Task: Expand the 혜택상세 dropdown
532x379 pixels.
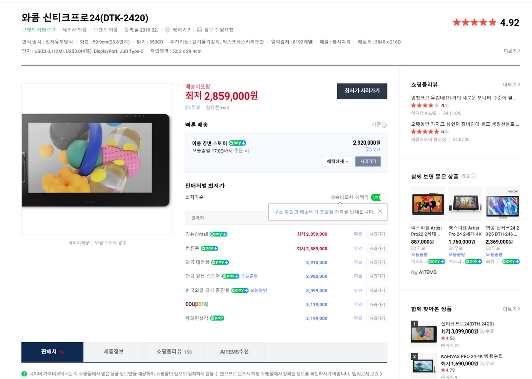Action: click(338, 161)
